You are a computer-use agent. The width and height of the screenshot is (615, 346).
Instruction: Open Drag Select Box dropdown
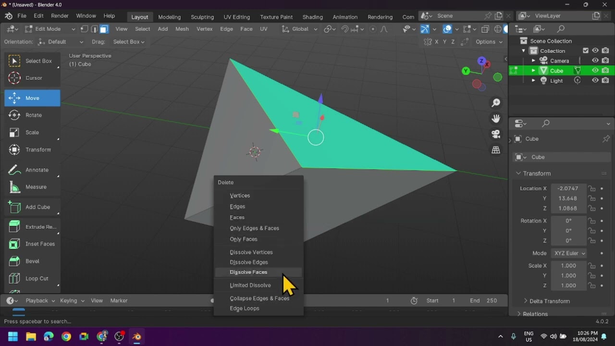tap(128, 42)
